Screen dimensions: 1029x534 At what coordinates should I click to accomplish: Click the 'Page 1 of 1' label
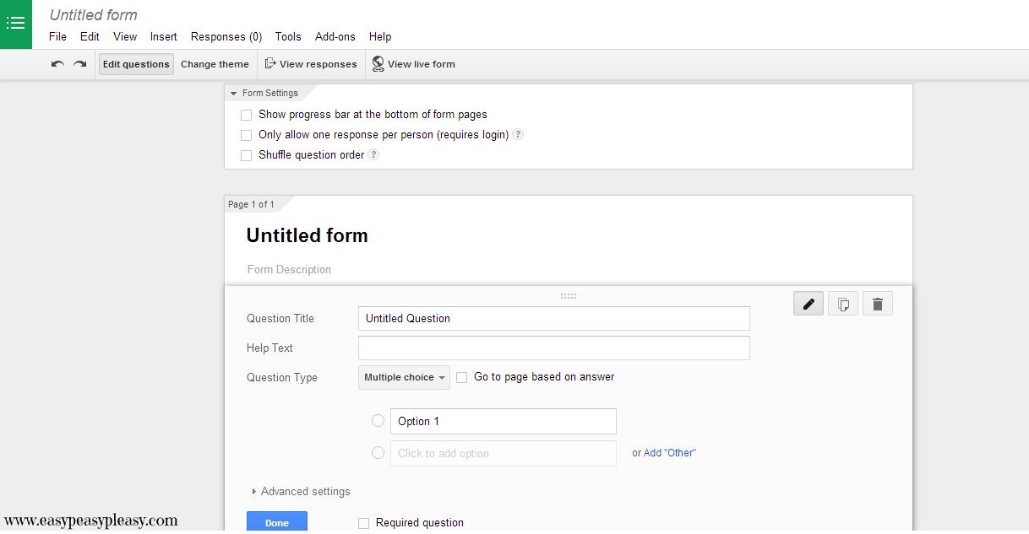click(251, 204)
